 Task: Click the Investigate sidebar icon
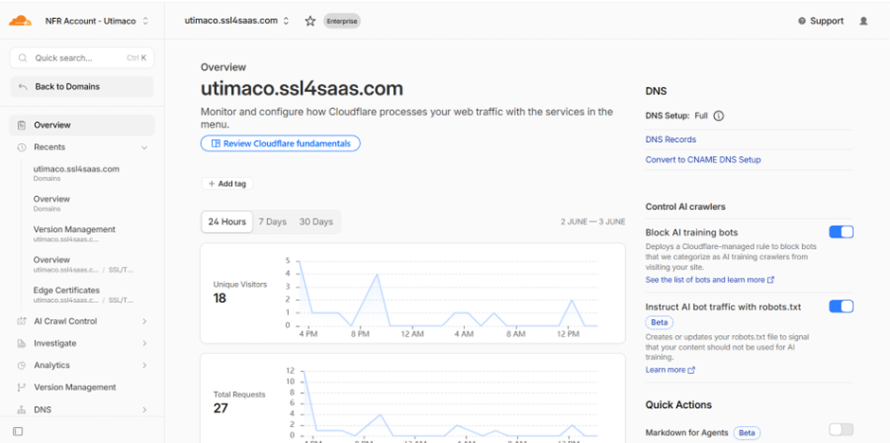22,344
